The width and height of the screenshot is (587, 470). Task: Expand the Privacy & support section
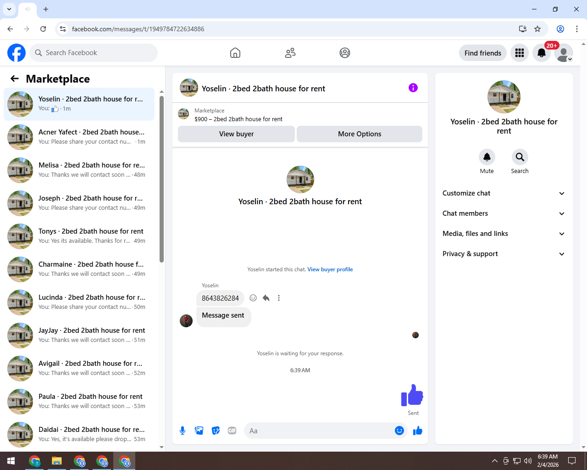[x=504, y=254]
